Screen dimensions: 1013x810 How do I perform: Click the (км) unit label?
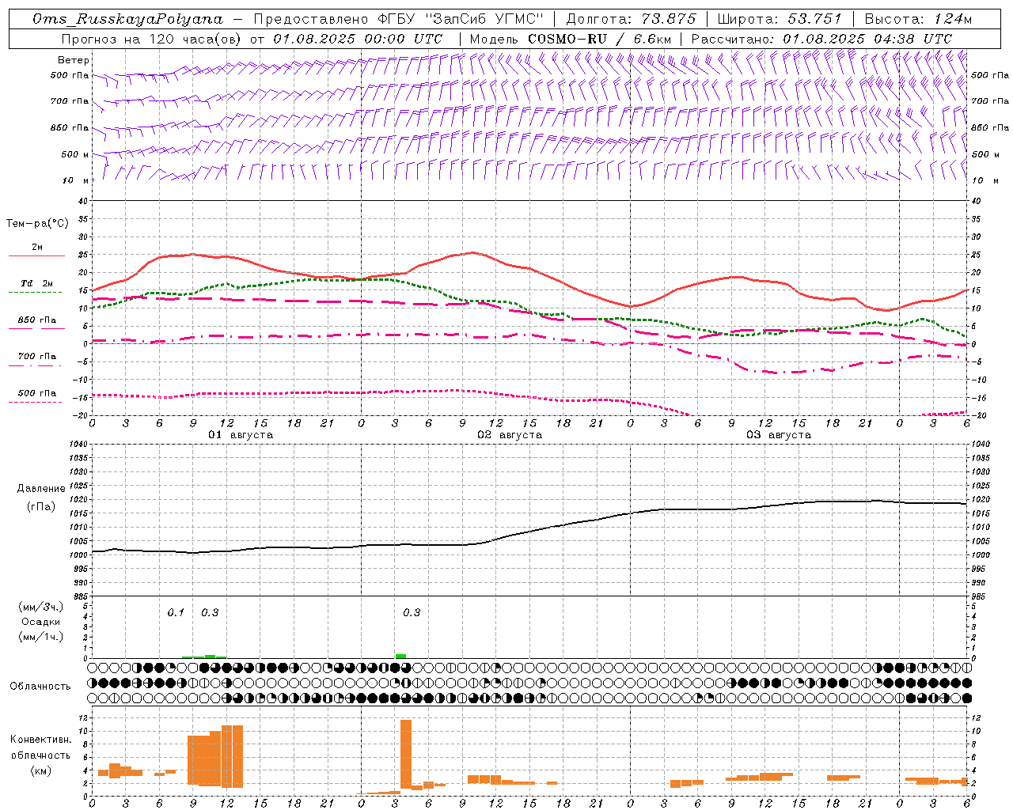(x=41, y=770)
